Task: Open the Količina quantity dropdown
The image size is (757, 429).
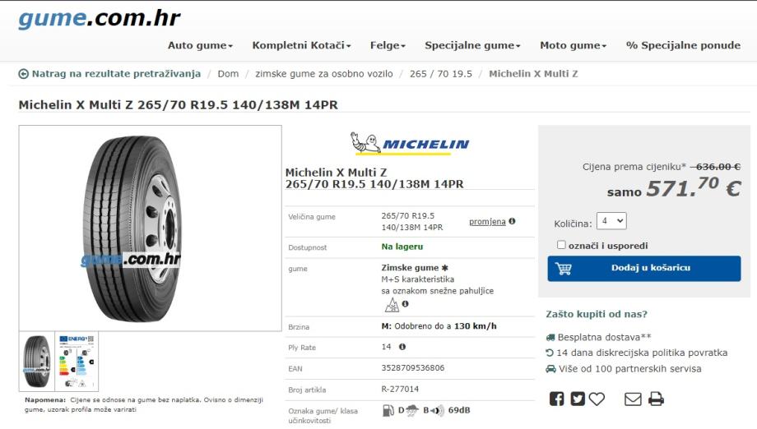Action: point(611,221)
